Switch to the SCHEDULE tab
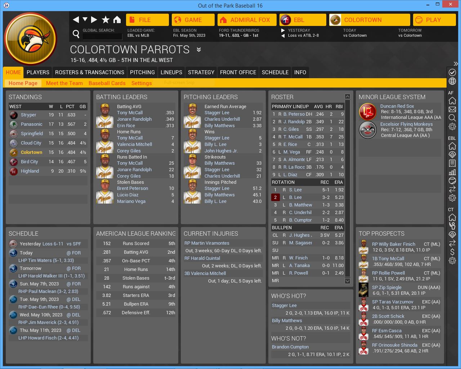Screen dimensions: 461x369 tap(275, 72)
